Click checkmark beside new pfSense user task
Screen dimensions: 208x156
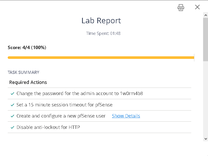pos(12,116)
